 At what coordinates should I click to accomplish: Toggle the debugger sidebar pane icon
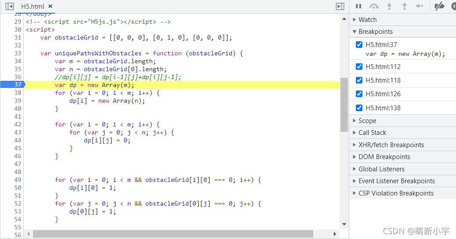340,6
